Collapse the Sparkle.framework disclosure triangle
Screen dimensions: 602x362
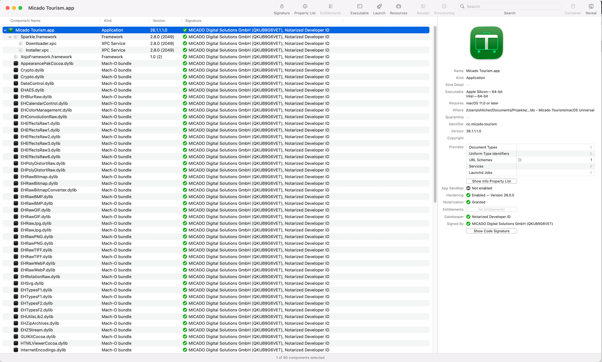pos(10,37)
